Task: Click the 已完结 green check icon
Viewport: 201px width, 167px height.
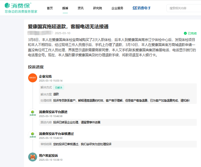Action: pos(185,33)
